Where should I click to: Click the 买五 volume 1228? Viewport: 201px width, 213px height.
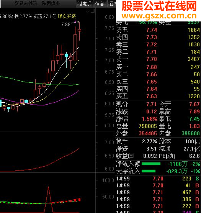click(194, 96)
